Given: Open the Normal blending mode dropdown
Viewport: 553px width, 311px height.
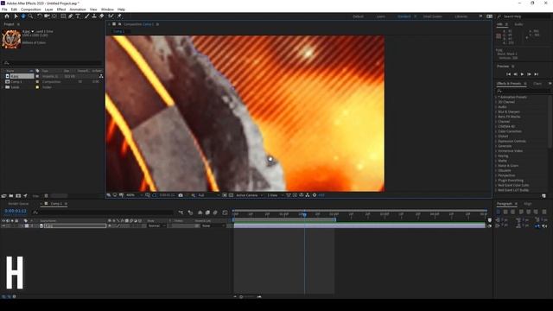Looking at the screenshot, I should (156, 225).
